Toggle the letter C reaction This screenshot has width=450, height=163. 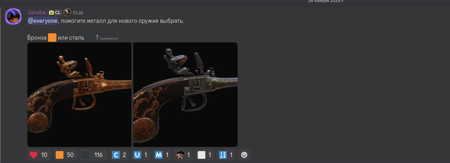(x=119, y=155)
